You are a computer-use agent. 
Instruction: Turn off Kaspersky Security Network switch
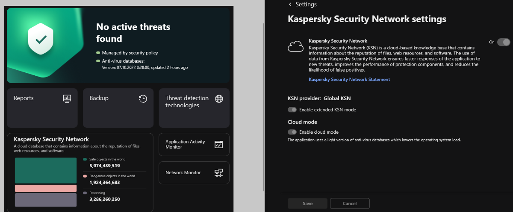coord(504,42)
